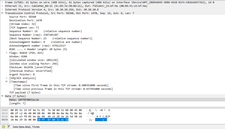Collapse the Data (7 bytes) section

click(2, 96)
